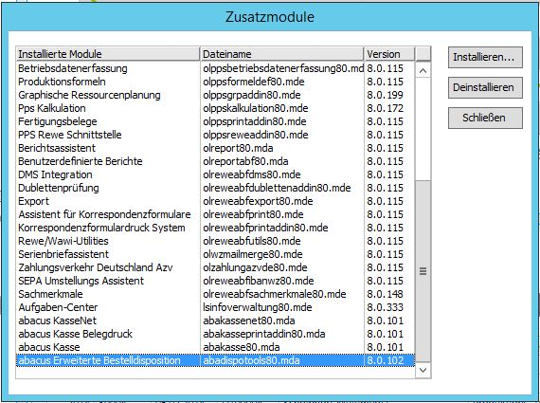This screenshot has width=540, height=403.
Task: Select SEPA Umstellungs Assistent entry
Action: tap(216, 281)
